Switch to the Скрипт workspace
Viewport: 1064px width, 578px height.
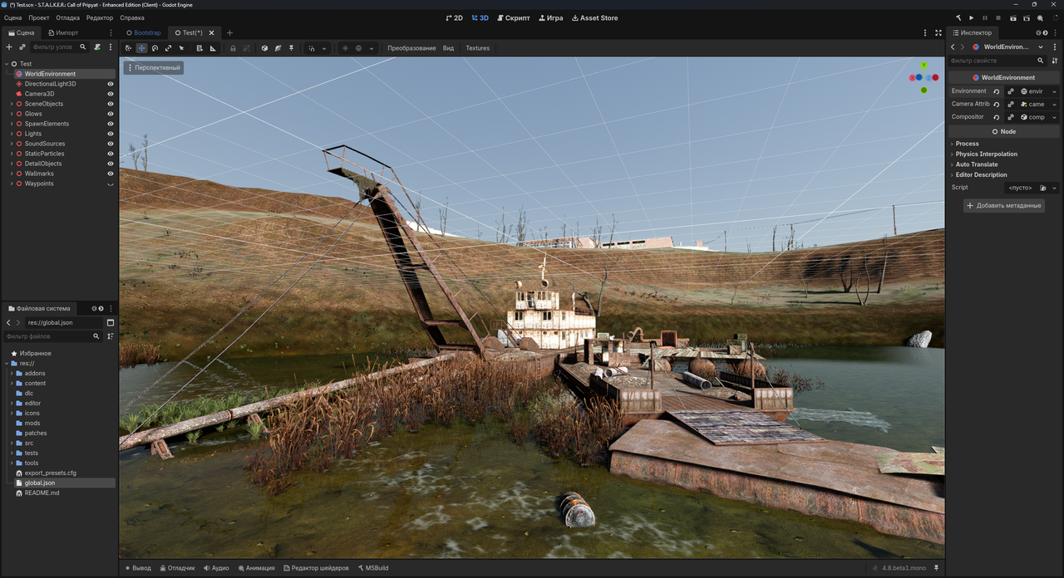pos(513,17)
